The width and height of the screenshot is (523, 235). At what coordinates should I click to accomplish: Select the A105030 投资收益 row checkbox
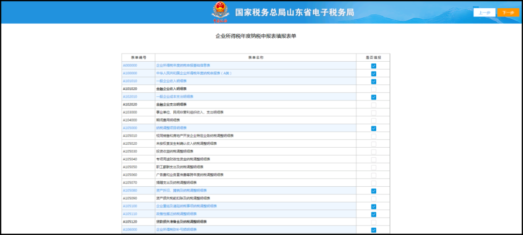click(373, 152)
